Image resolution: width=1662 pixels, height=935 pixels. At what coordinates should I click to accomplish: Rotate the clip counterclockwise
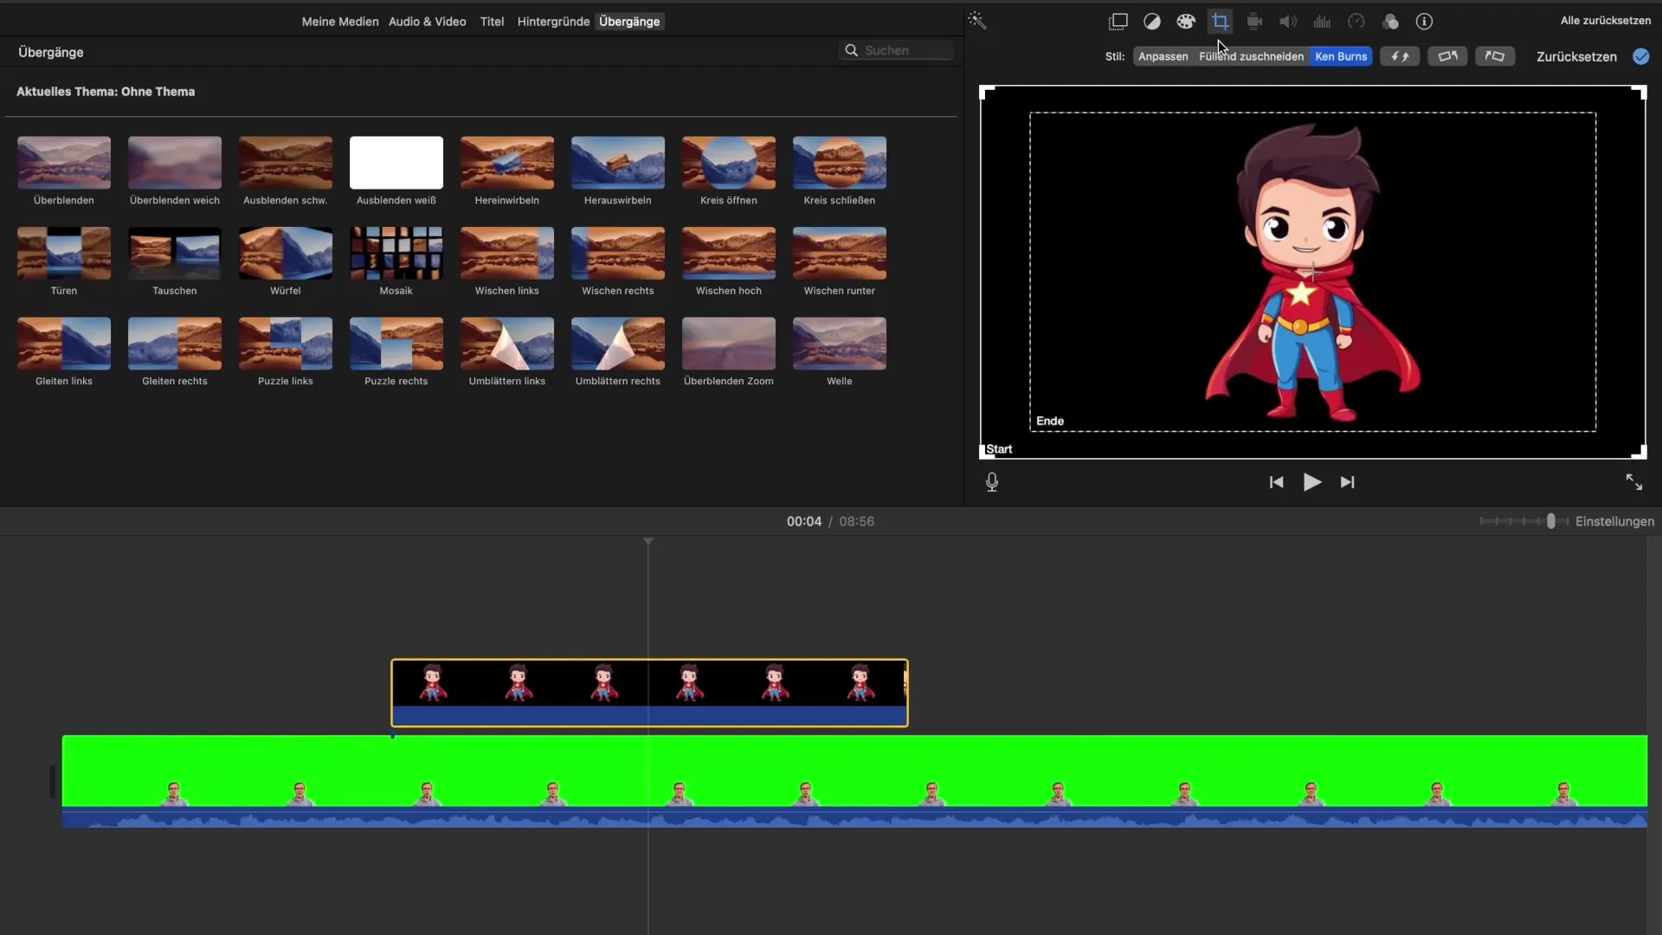(1447, 56)
